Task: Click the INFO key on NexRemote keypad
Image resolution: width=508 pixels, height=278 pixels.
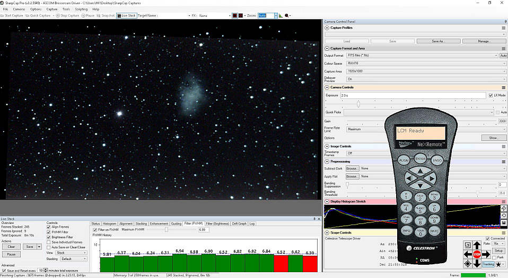Action: (406, 231)
